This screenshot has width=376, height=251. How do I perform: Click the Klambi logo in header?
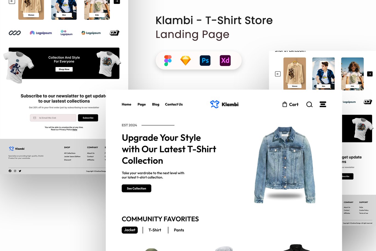[224, 104]
